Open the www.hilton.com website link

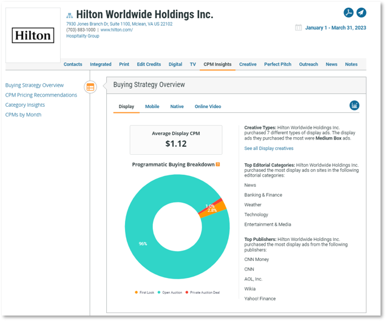click(117, 30)
